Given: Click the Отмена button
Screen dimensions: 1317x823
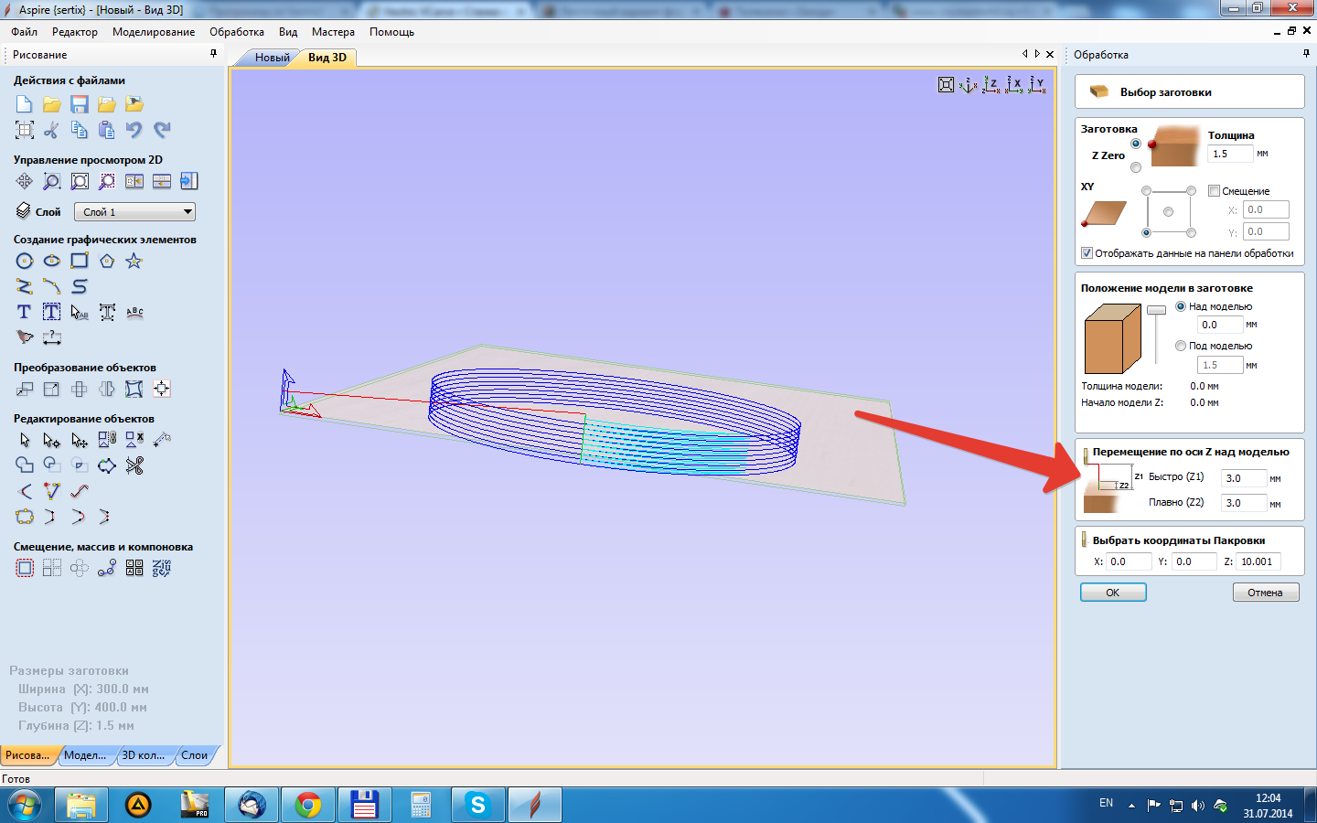Looking at the screenshot, I should click(x=1265, y=593).
